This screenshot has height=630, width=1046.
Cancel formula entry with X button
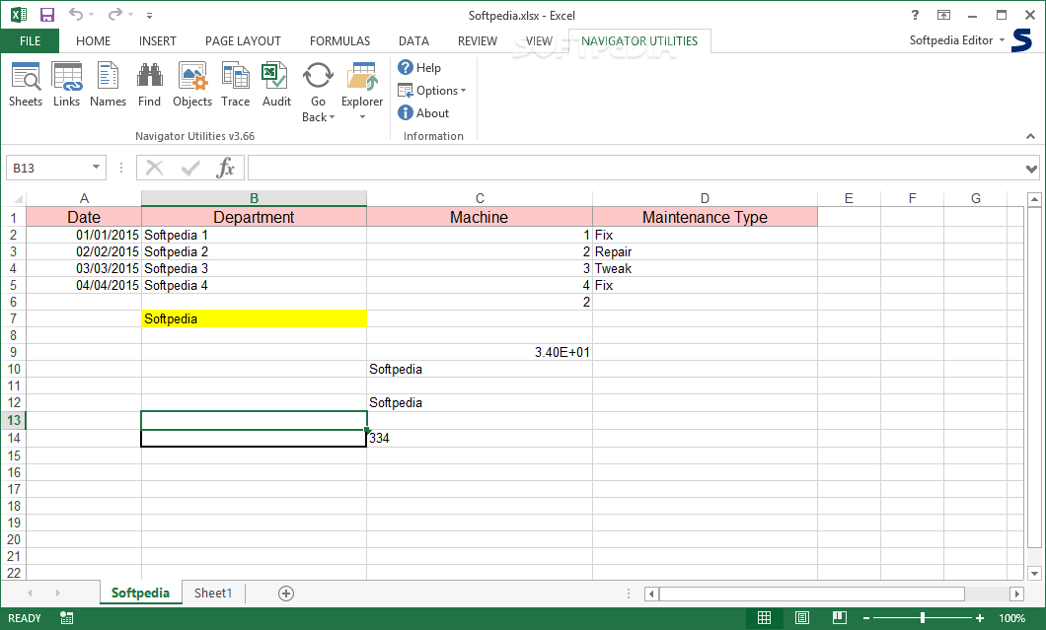click(155, 168)
